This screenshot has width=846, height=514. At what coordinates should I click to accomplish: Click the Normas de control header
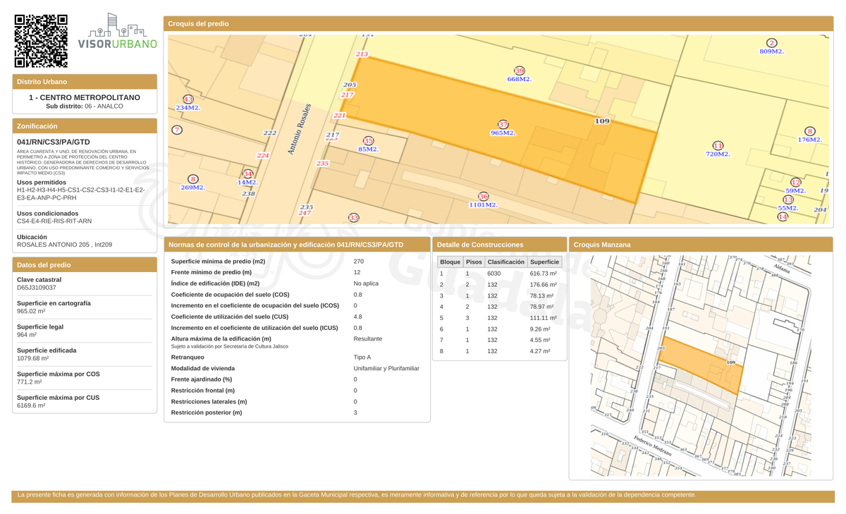point(297,245)
